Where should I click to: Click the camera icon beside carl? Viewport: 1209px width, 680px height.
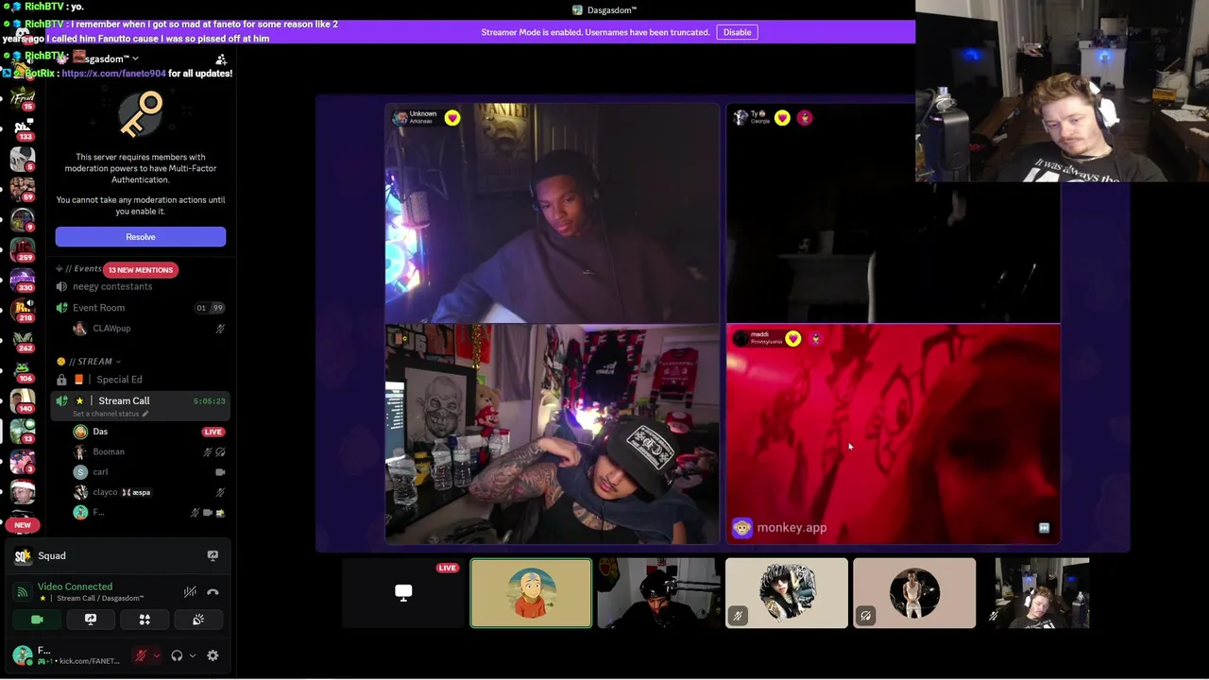coord(220,472)
